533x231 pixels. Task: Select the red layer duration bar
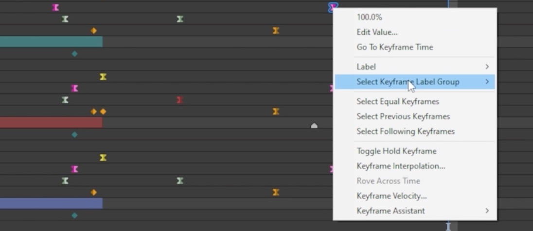(51, 122)
